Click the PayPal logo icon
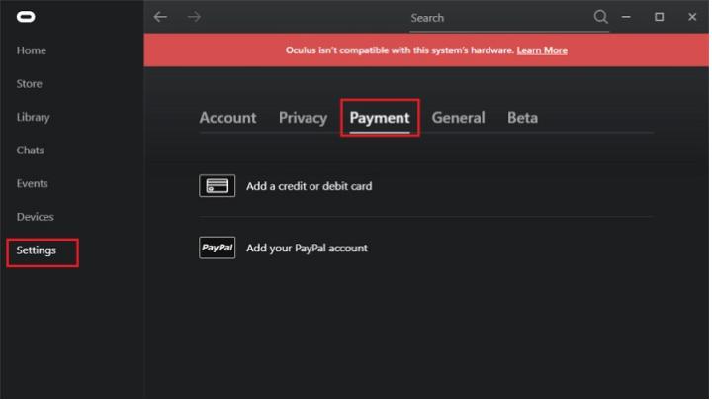This screenshot has width=712, height=400. pyautogui.click(x=217, y=248)
